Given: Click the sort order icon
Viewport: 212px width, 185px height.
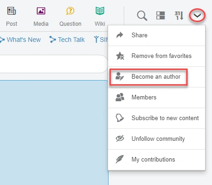Looking at the screenshot, I should (179, 16).
